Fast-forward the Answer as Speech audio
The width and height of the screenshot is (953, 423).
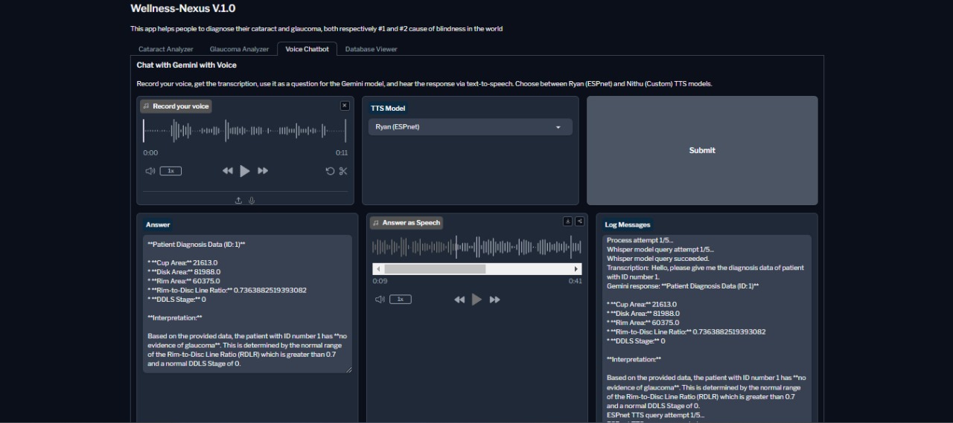click(494, 300)
